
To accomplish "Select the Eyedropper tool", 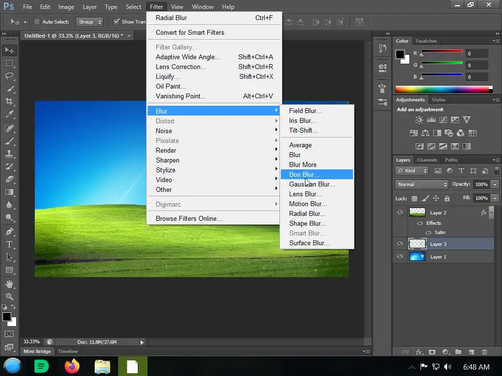I will tap(9, 114).
